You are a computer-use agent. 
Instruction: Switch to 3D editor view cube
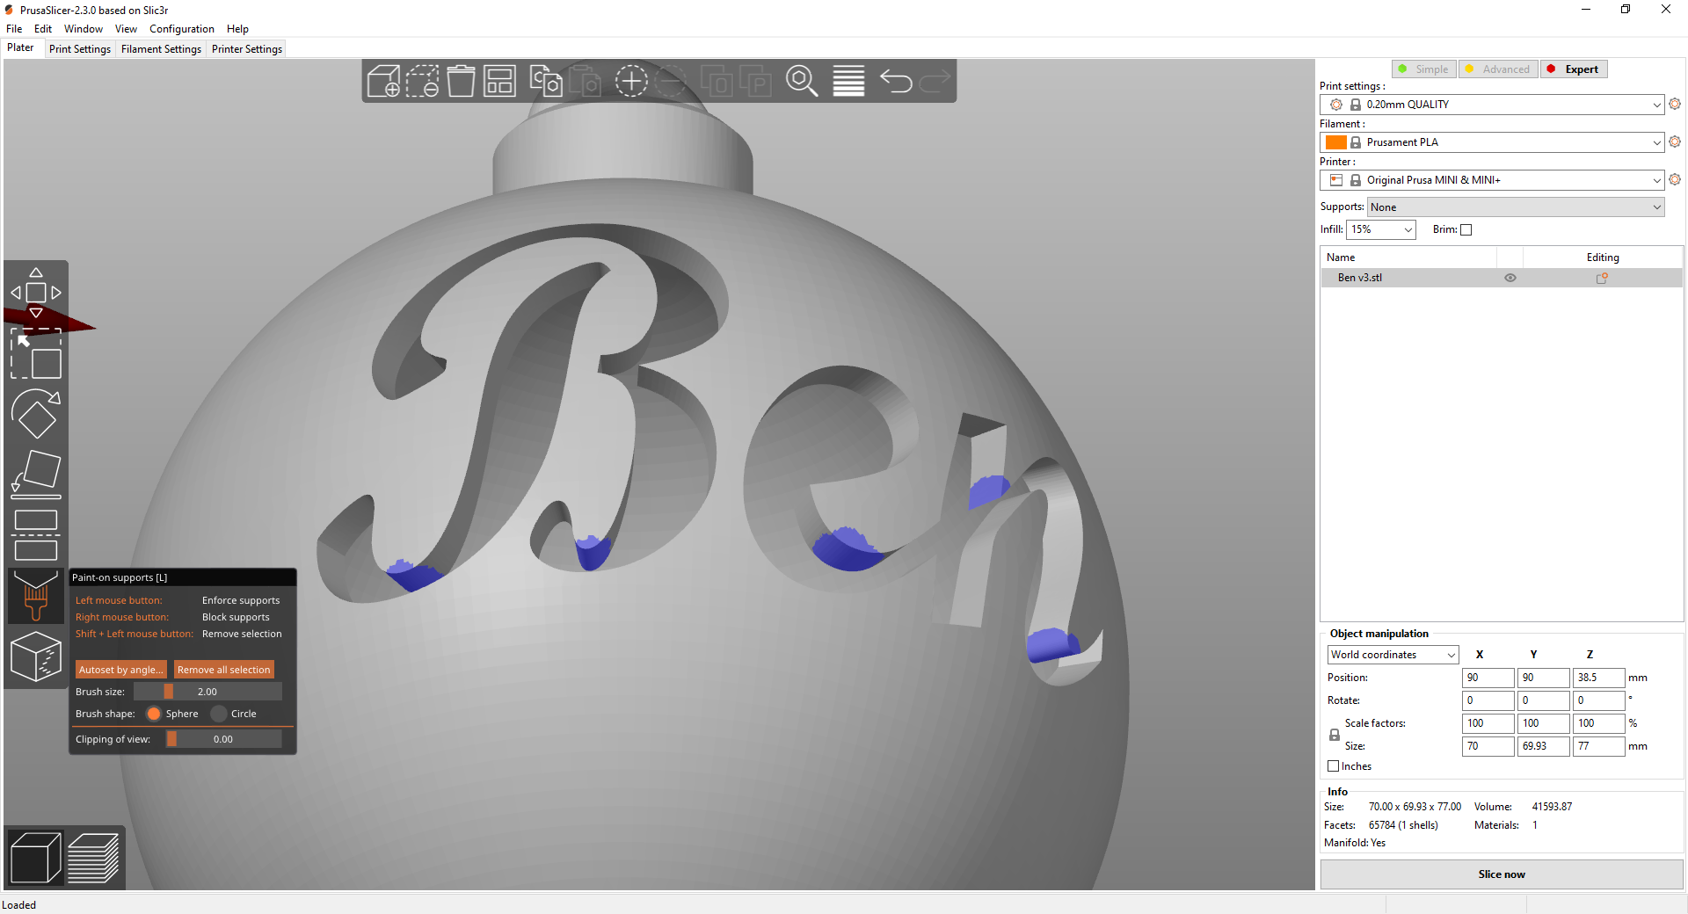35,858
